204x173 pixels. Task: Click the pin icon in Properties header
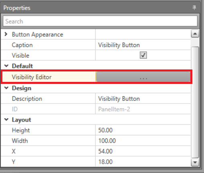point(194,8)
